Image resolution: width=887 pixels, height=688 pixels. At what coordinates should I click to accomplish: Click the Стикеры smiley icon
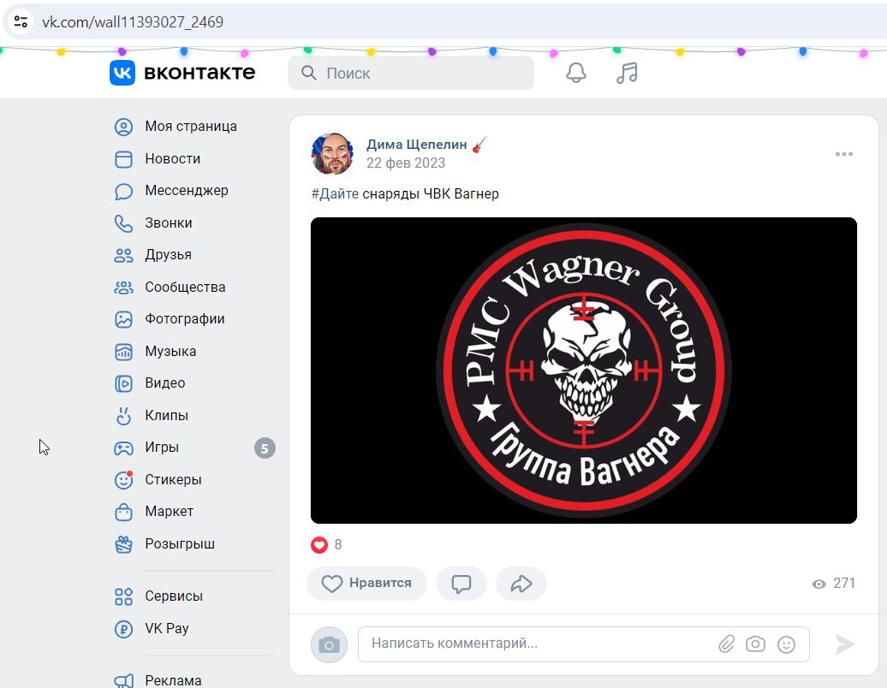[x=123, y=480]
